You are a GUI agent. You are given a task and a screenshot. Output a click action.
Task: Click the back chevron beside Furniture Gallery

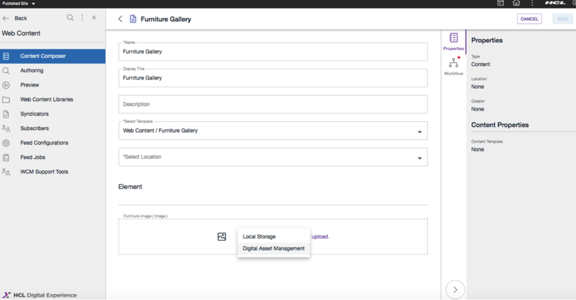[120, 19]
